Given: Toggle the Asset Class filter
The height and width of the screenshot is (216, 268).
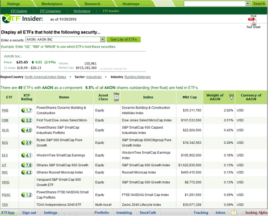Looking at the screenshot, I should (x=116, y=97).
